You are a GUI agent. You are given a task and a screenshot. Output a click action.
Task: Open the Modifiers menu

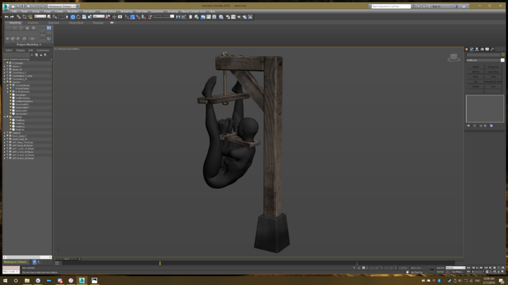point(73,12)
